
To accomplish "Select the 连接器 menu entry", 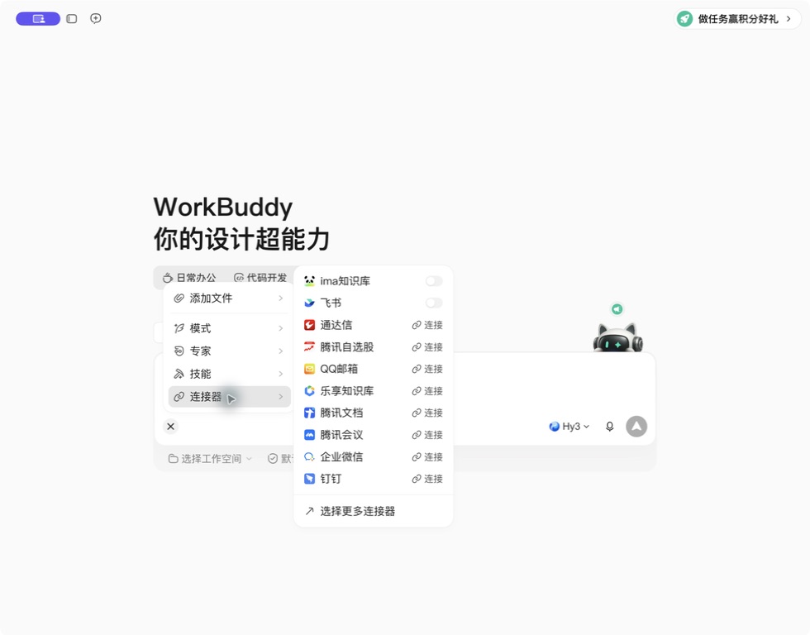I will click(x=229, y=396).
